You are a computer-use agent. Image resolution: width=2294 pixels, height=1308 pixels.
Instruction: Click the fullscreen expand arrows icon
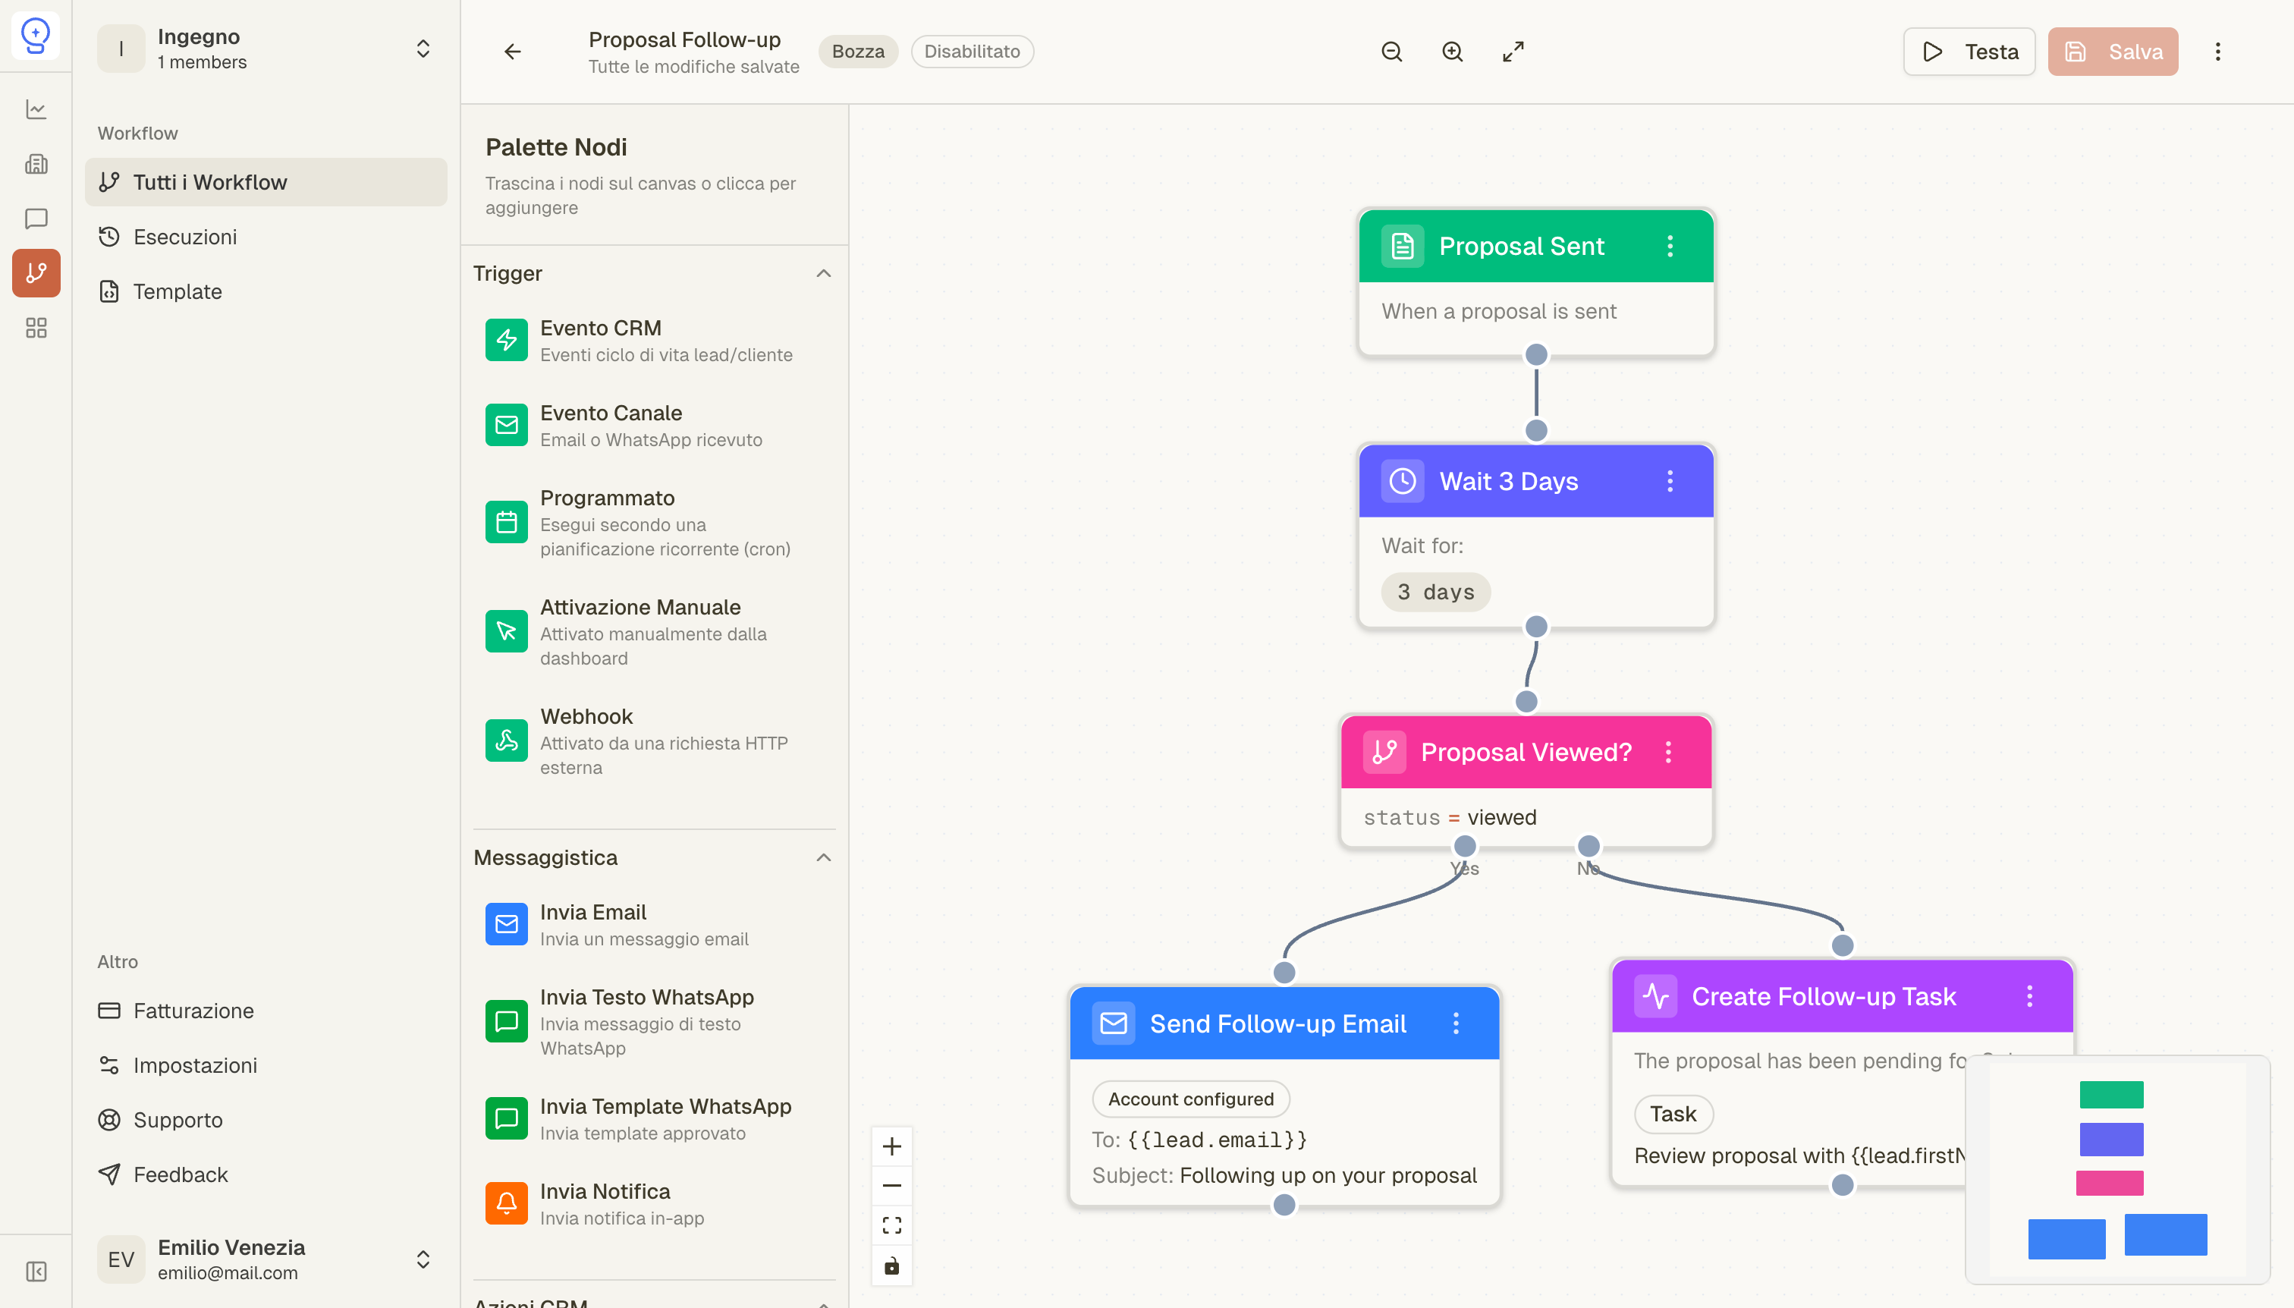click(x=1513, y=52)
